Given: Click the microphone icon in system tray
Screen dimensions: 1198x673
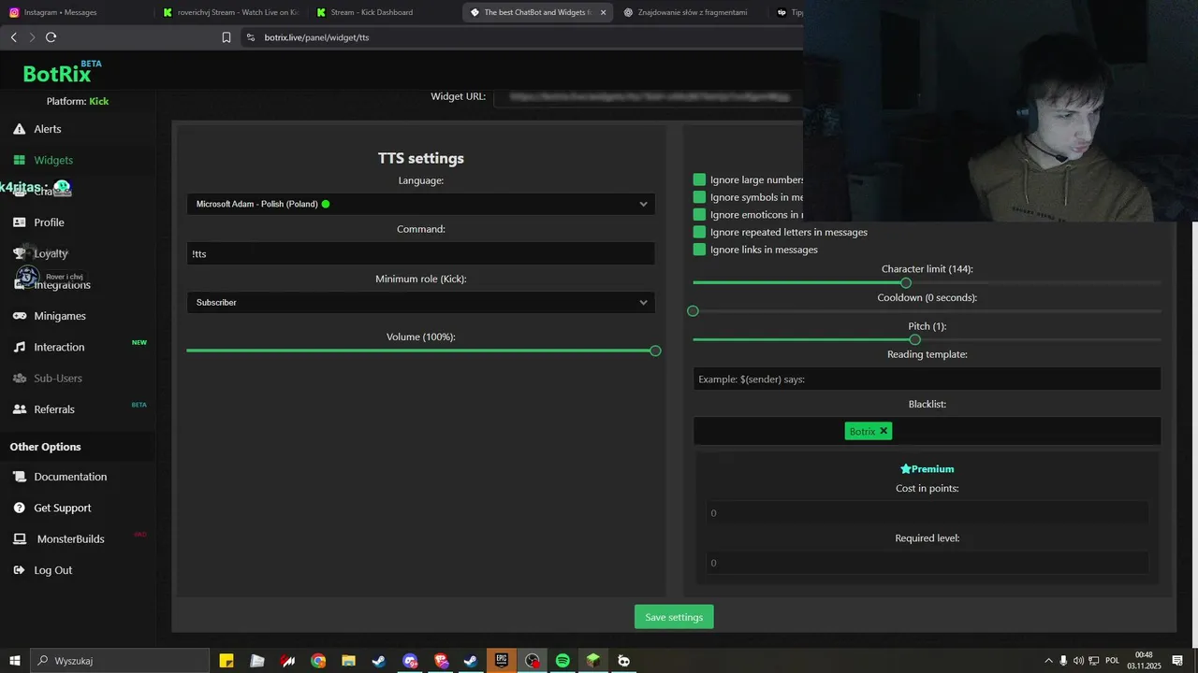Looking at the screenshot, I should [1064, 661].
